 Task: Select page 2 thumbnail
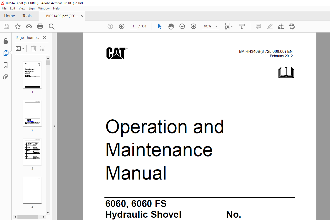[x=32, y=113]
